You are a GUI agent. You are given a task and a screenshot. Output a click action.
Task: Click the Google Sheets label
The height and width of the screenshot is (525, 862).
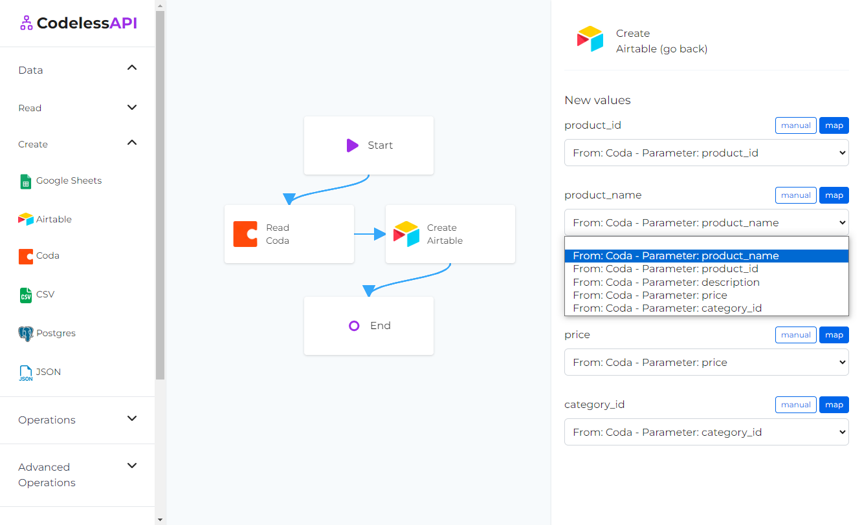pos(69,180)
